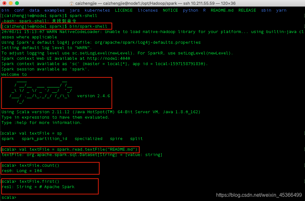
Task: Click the red close button
Action: click(x=4, y=4)
